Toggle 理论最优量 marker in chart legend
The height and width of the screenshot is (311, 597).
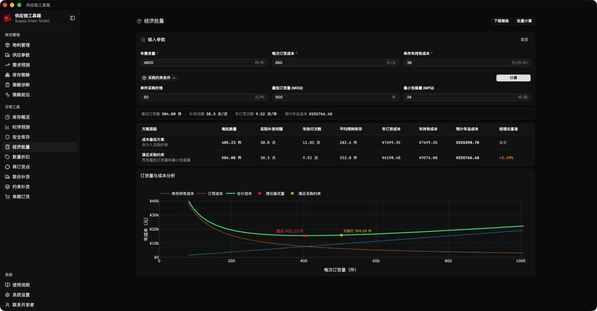(271, 194)
